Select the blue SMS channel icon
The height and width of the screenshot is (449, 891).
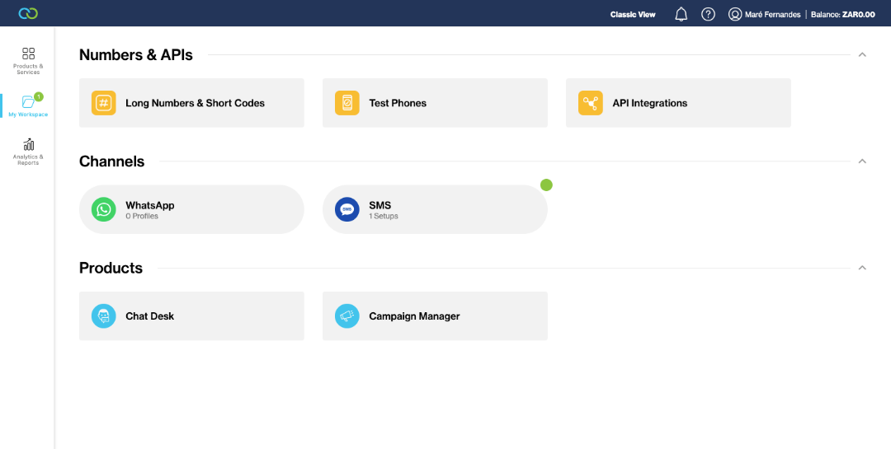(x=346, y=209)
